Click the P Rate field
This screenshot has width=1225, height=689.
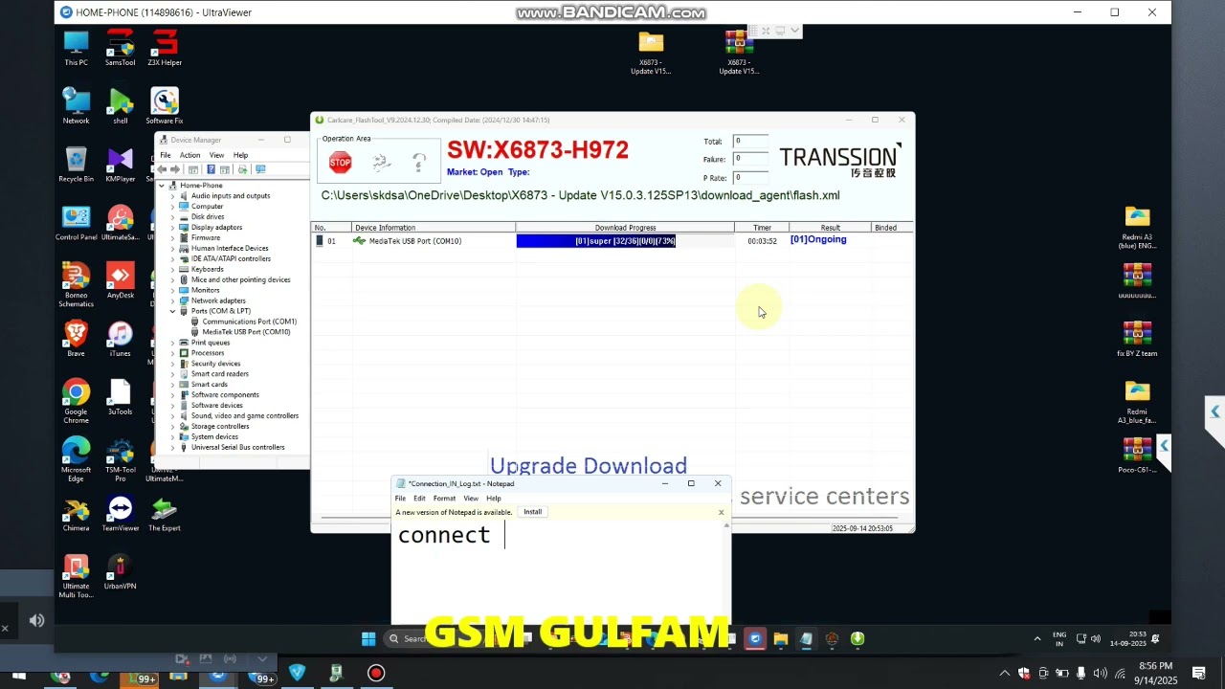pyautogui.click(x=750, y=177)
